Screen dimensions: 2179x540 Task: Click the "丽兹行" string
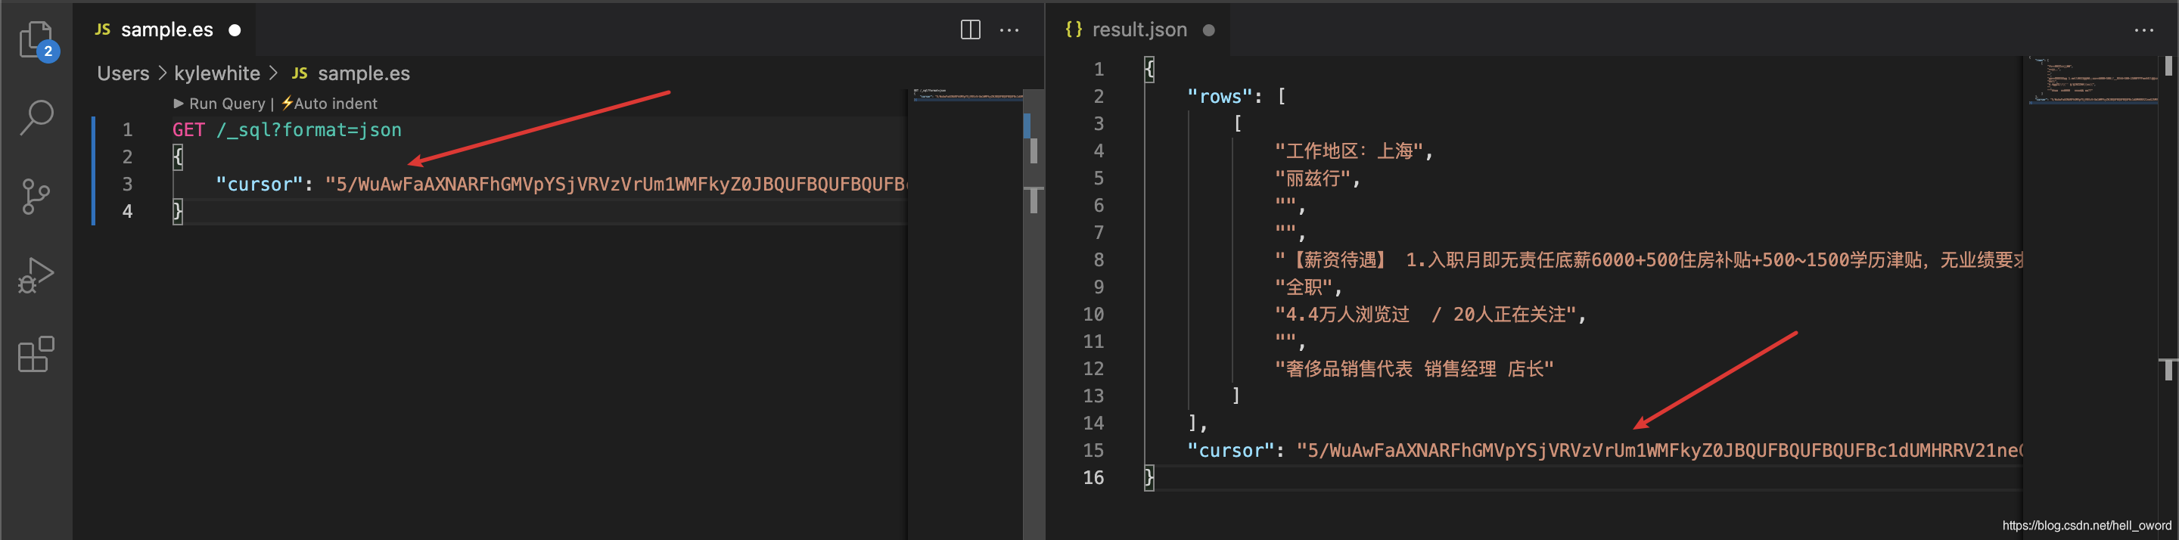pos(1312,178)
